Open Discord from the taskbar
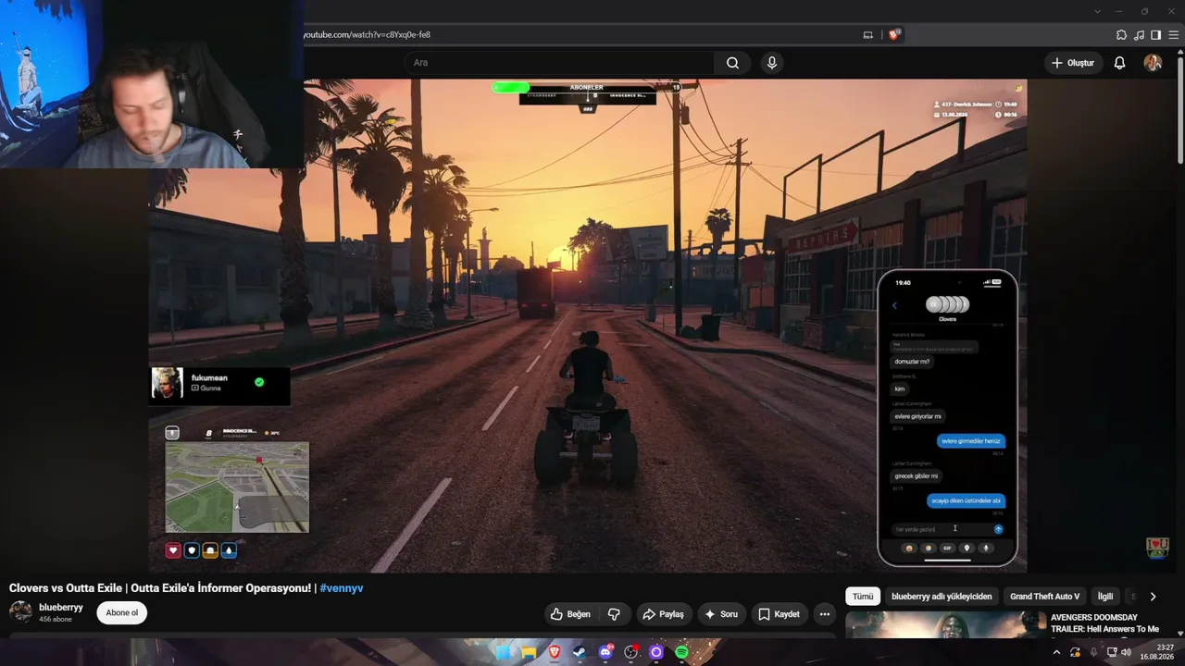The image size is (1185, 666). coord(605,652)
